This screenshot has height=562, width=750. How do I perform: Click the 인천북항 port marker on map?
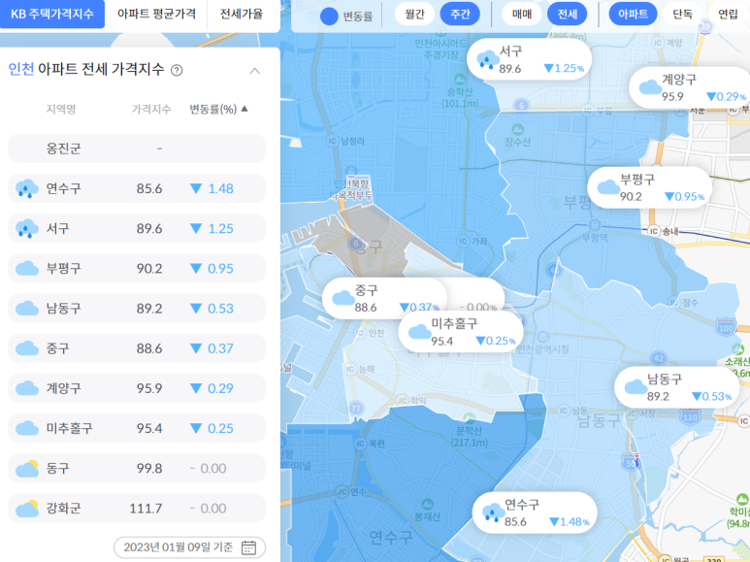pos(351,172)
